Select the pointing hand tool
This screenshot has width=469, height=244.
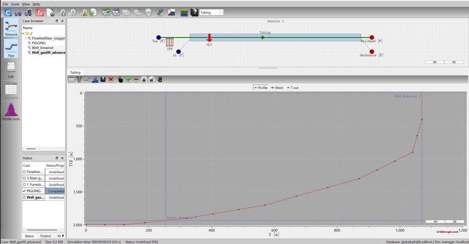(x=120, y=79)
